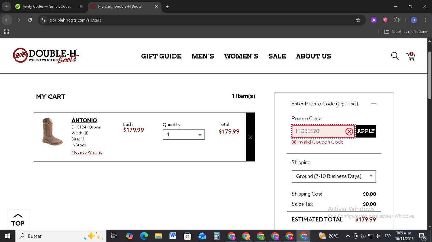The height and width of the screenshot is (242, 432).
Task: Click the muted volume tray icon
Action: (x=378, y=236)
